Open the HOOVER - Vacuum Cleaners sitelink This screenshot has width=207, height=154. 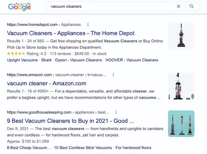[x=132, y=60]
